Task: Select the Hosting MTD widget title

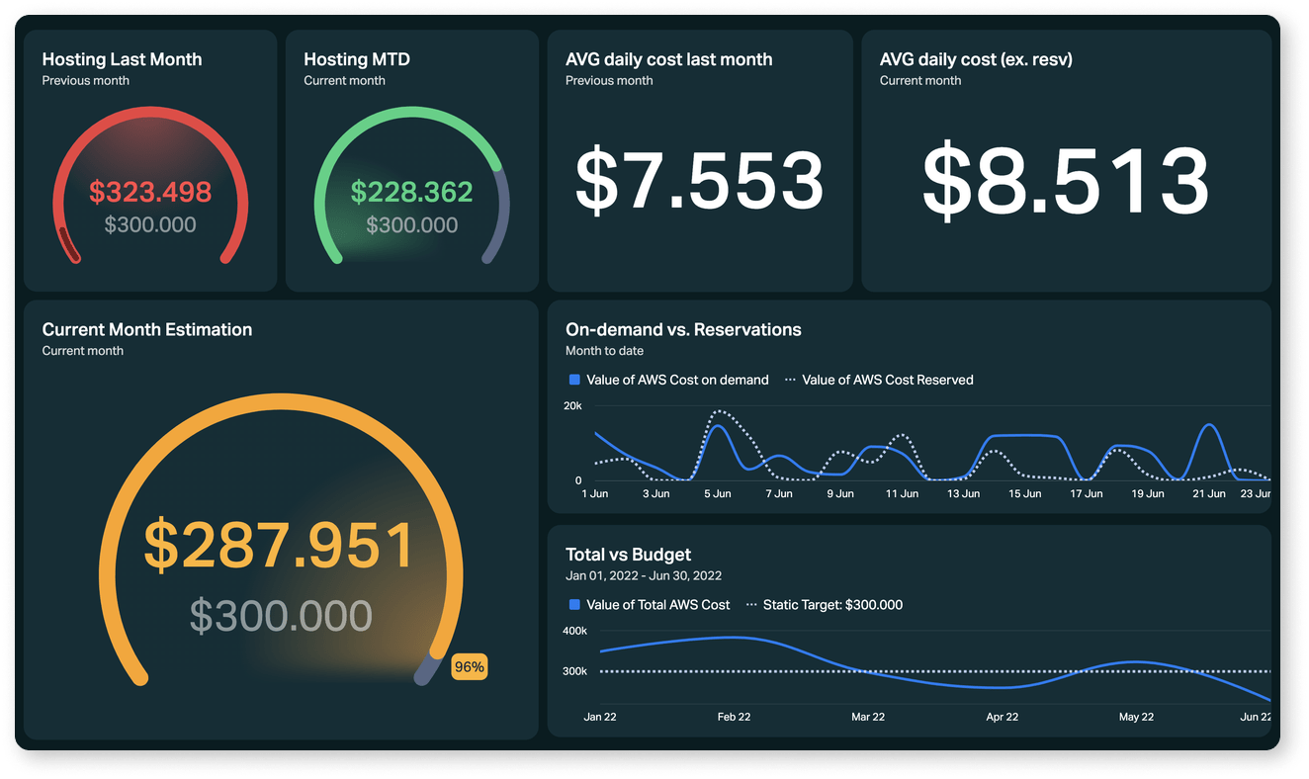Action: [x=357, y=59]
